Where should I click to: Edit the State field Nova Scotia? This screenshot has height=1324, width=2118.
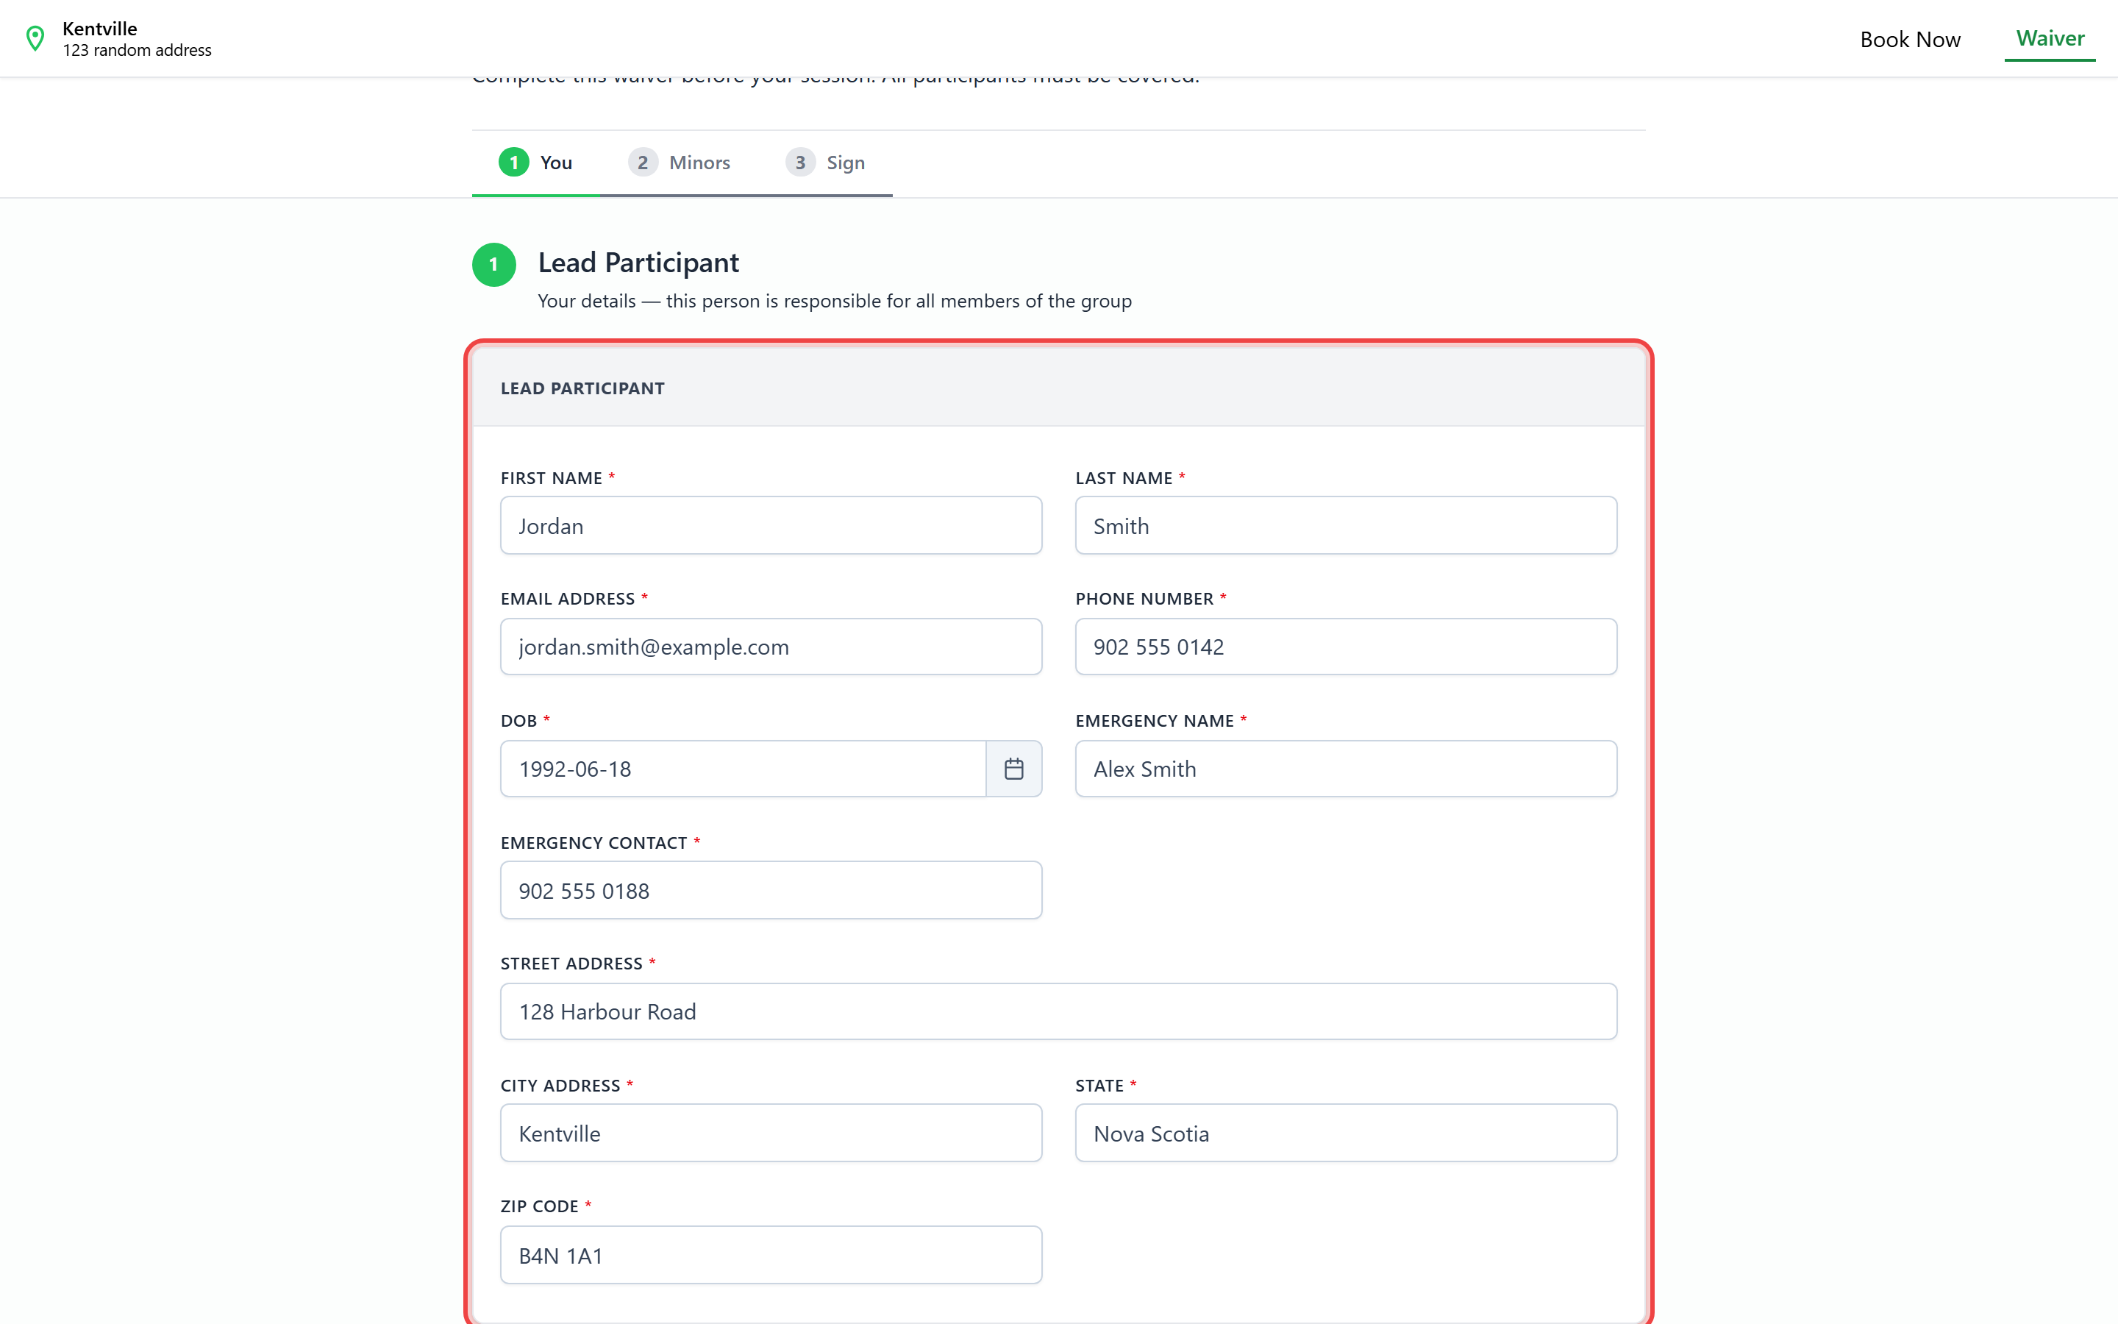coord(1346,1133)
